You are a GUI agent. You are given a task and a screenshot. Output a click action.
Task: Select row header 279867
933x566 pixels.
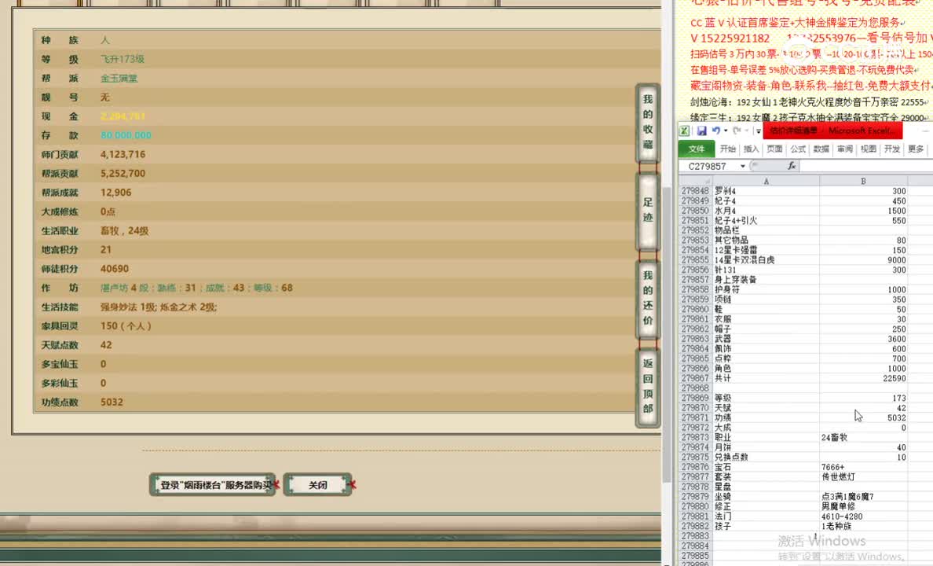click(x=696, y=378)
